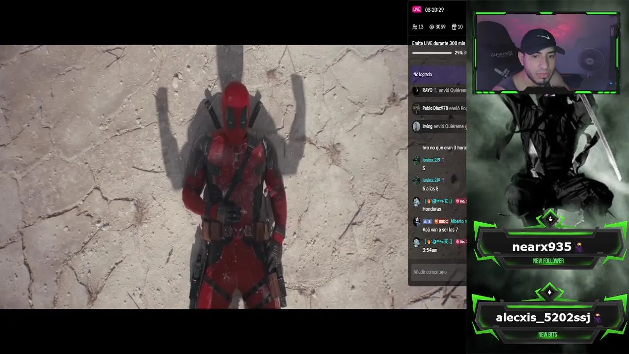Click RAYO's avatar in the gift notifications
629x354 pixels.
click(416, 90)
